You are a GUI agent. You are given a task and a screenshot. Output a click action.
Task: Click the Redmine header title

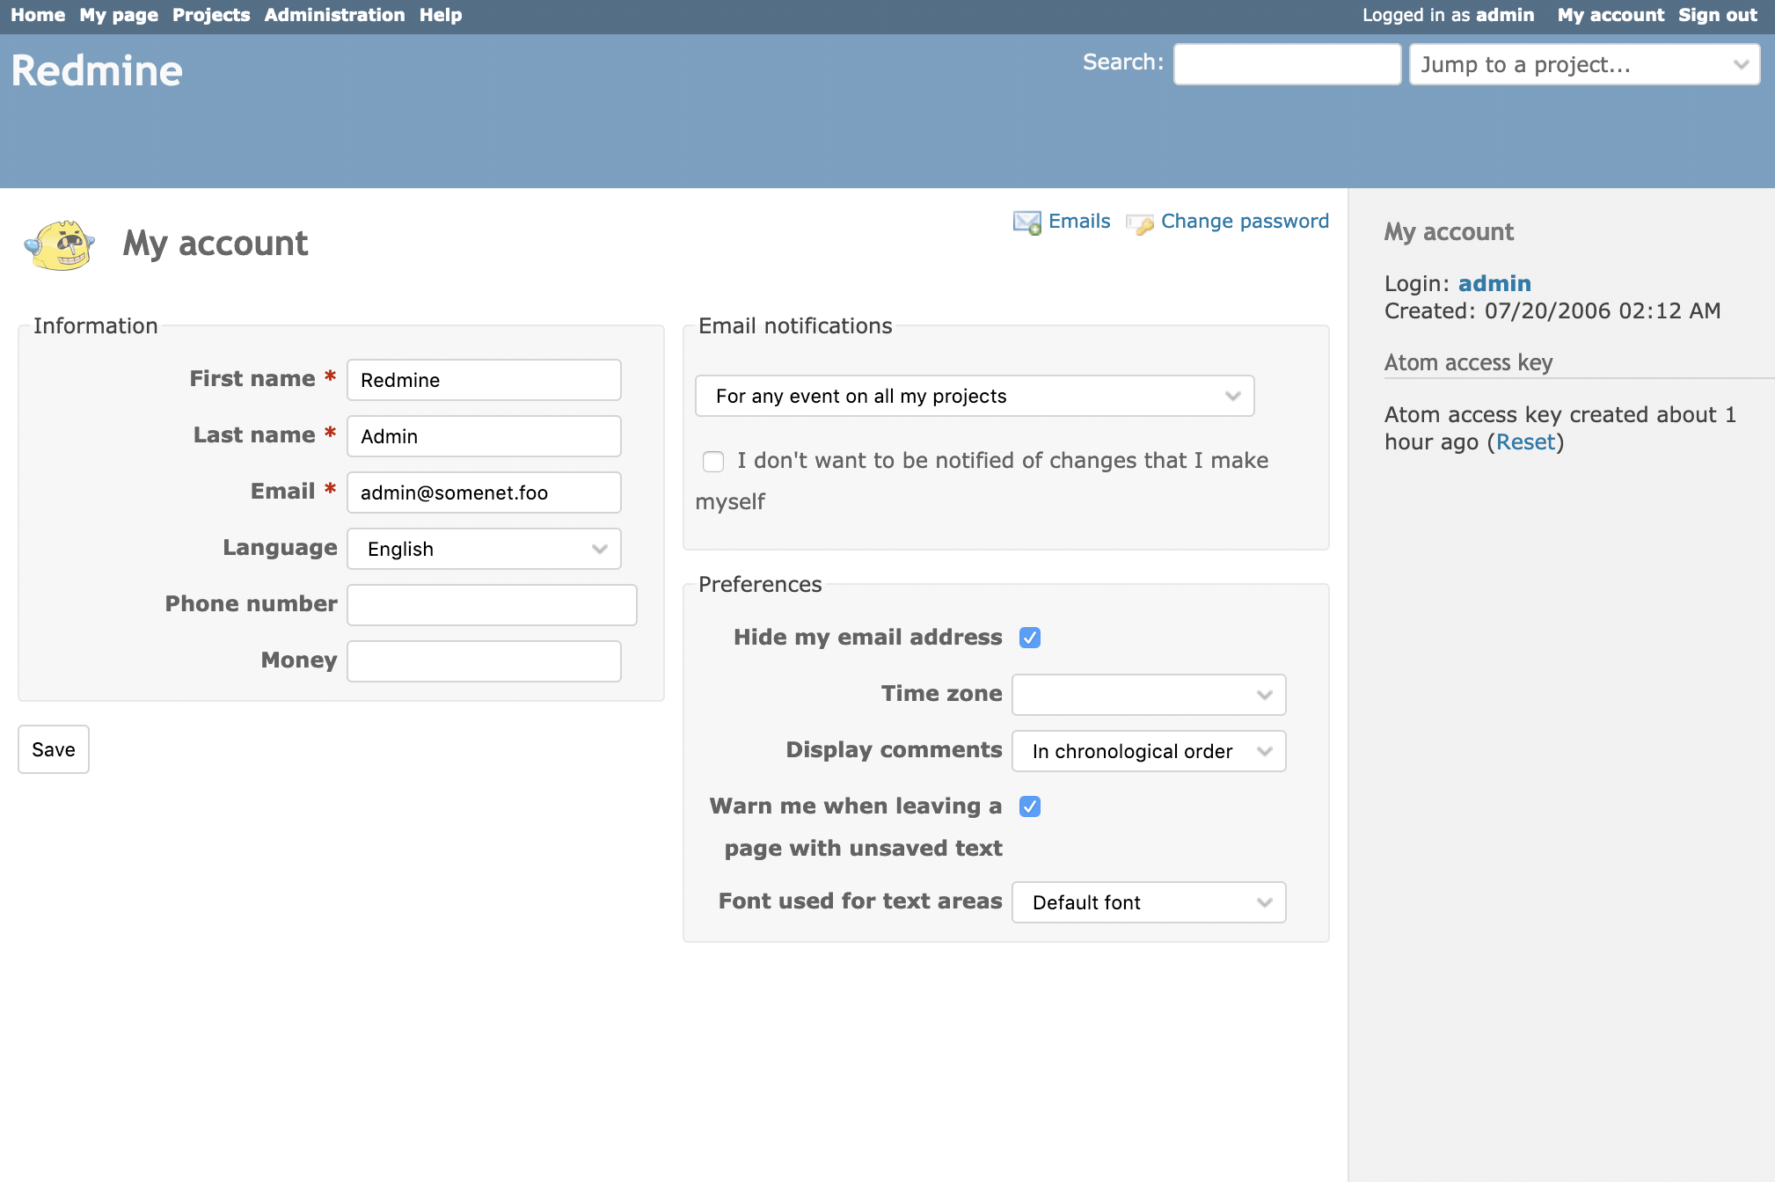pos(97,70)
